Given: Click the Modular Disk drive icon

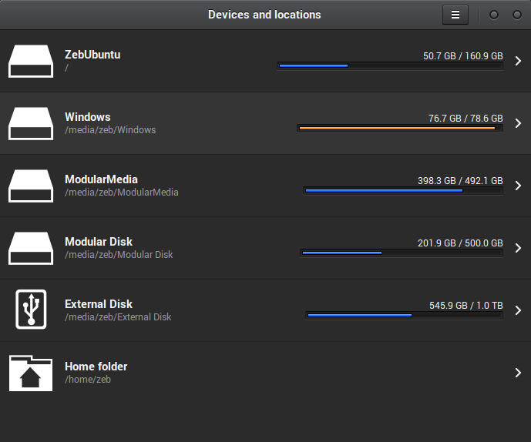Looking at the screenshot, I should [x=31, y=248].
